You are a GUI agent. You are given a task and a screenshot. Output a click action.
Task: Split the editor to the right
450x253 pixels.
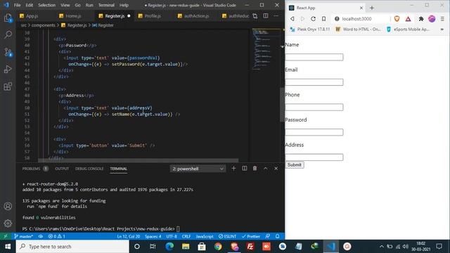(266, 16)
